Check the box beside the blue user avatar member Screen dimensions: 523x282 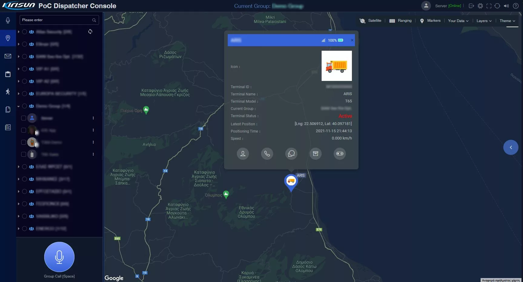24,118
